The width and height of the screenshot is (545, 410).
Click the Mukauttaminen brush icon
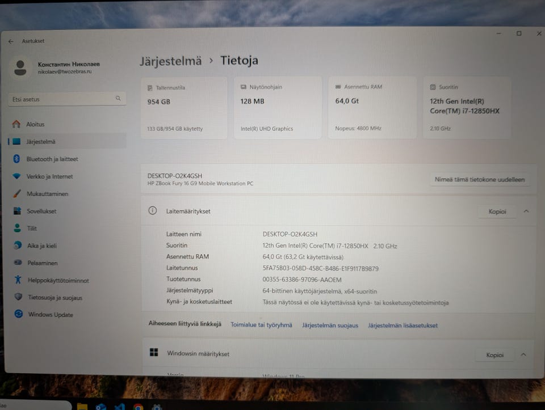click(x=16, y=193)
